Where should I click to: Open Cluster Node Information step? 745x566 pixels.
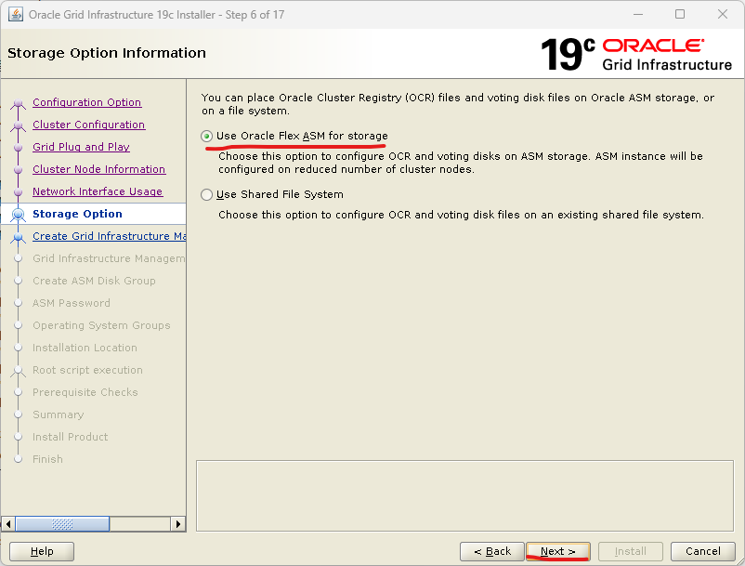98,169
